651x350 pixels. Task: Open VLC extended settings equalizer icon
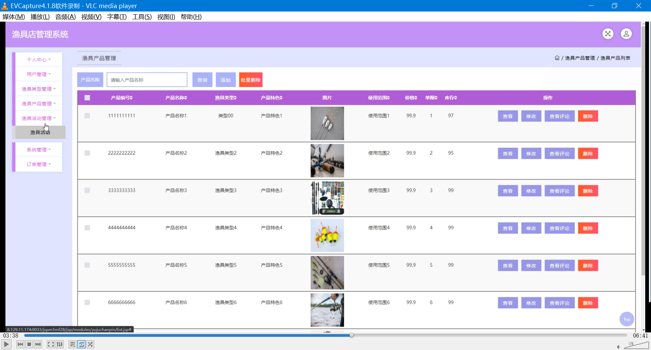pos(60,344)
